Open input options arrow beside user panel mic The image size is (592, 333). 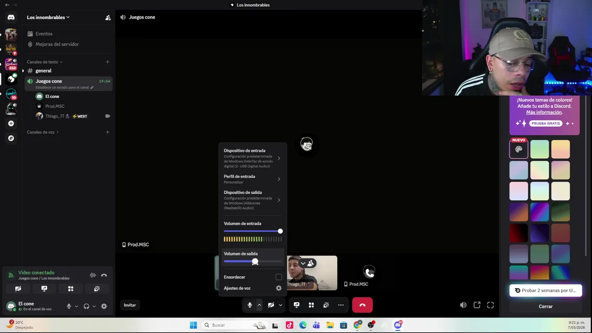pyautogui.click(x=76, y=306)
